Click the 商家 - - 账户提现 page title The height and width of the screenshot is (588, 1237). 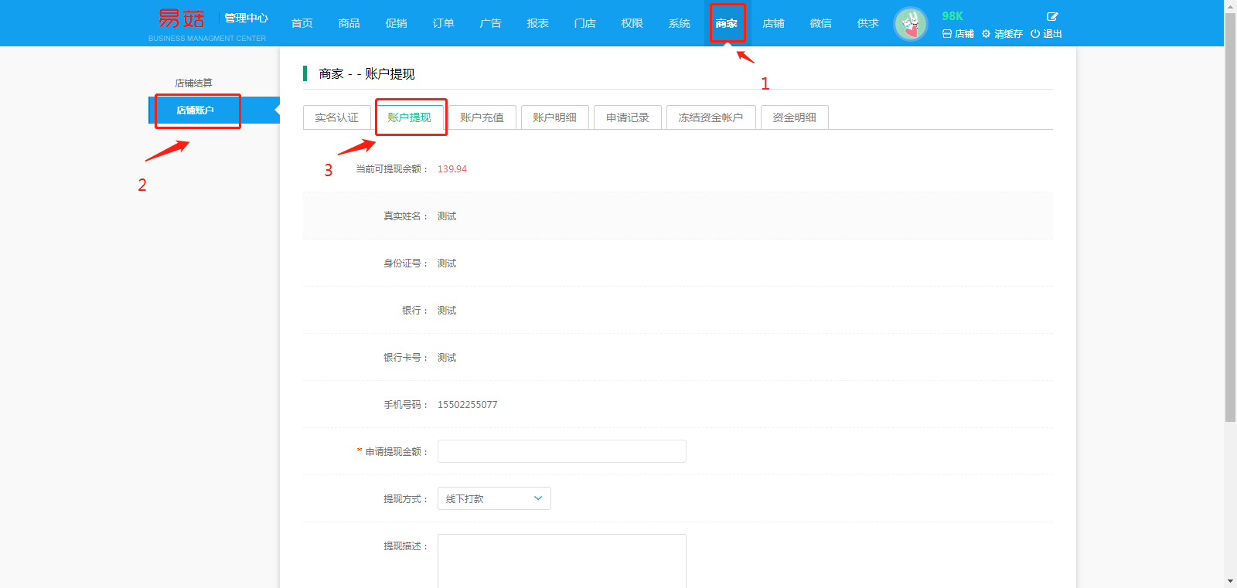[367, 74]
